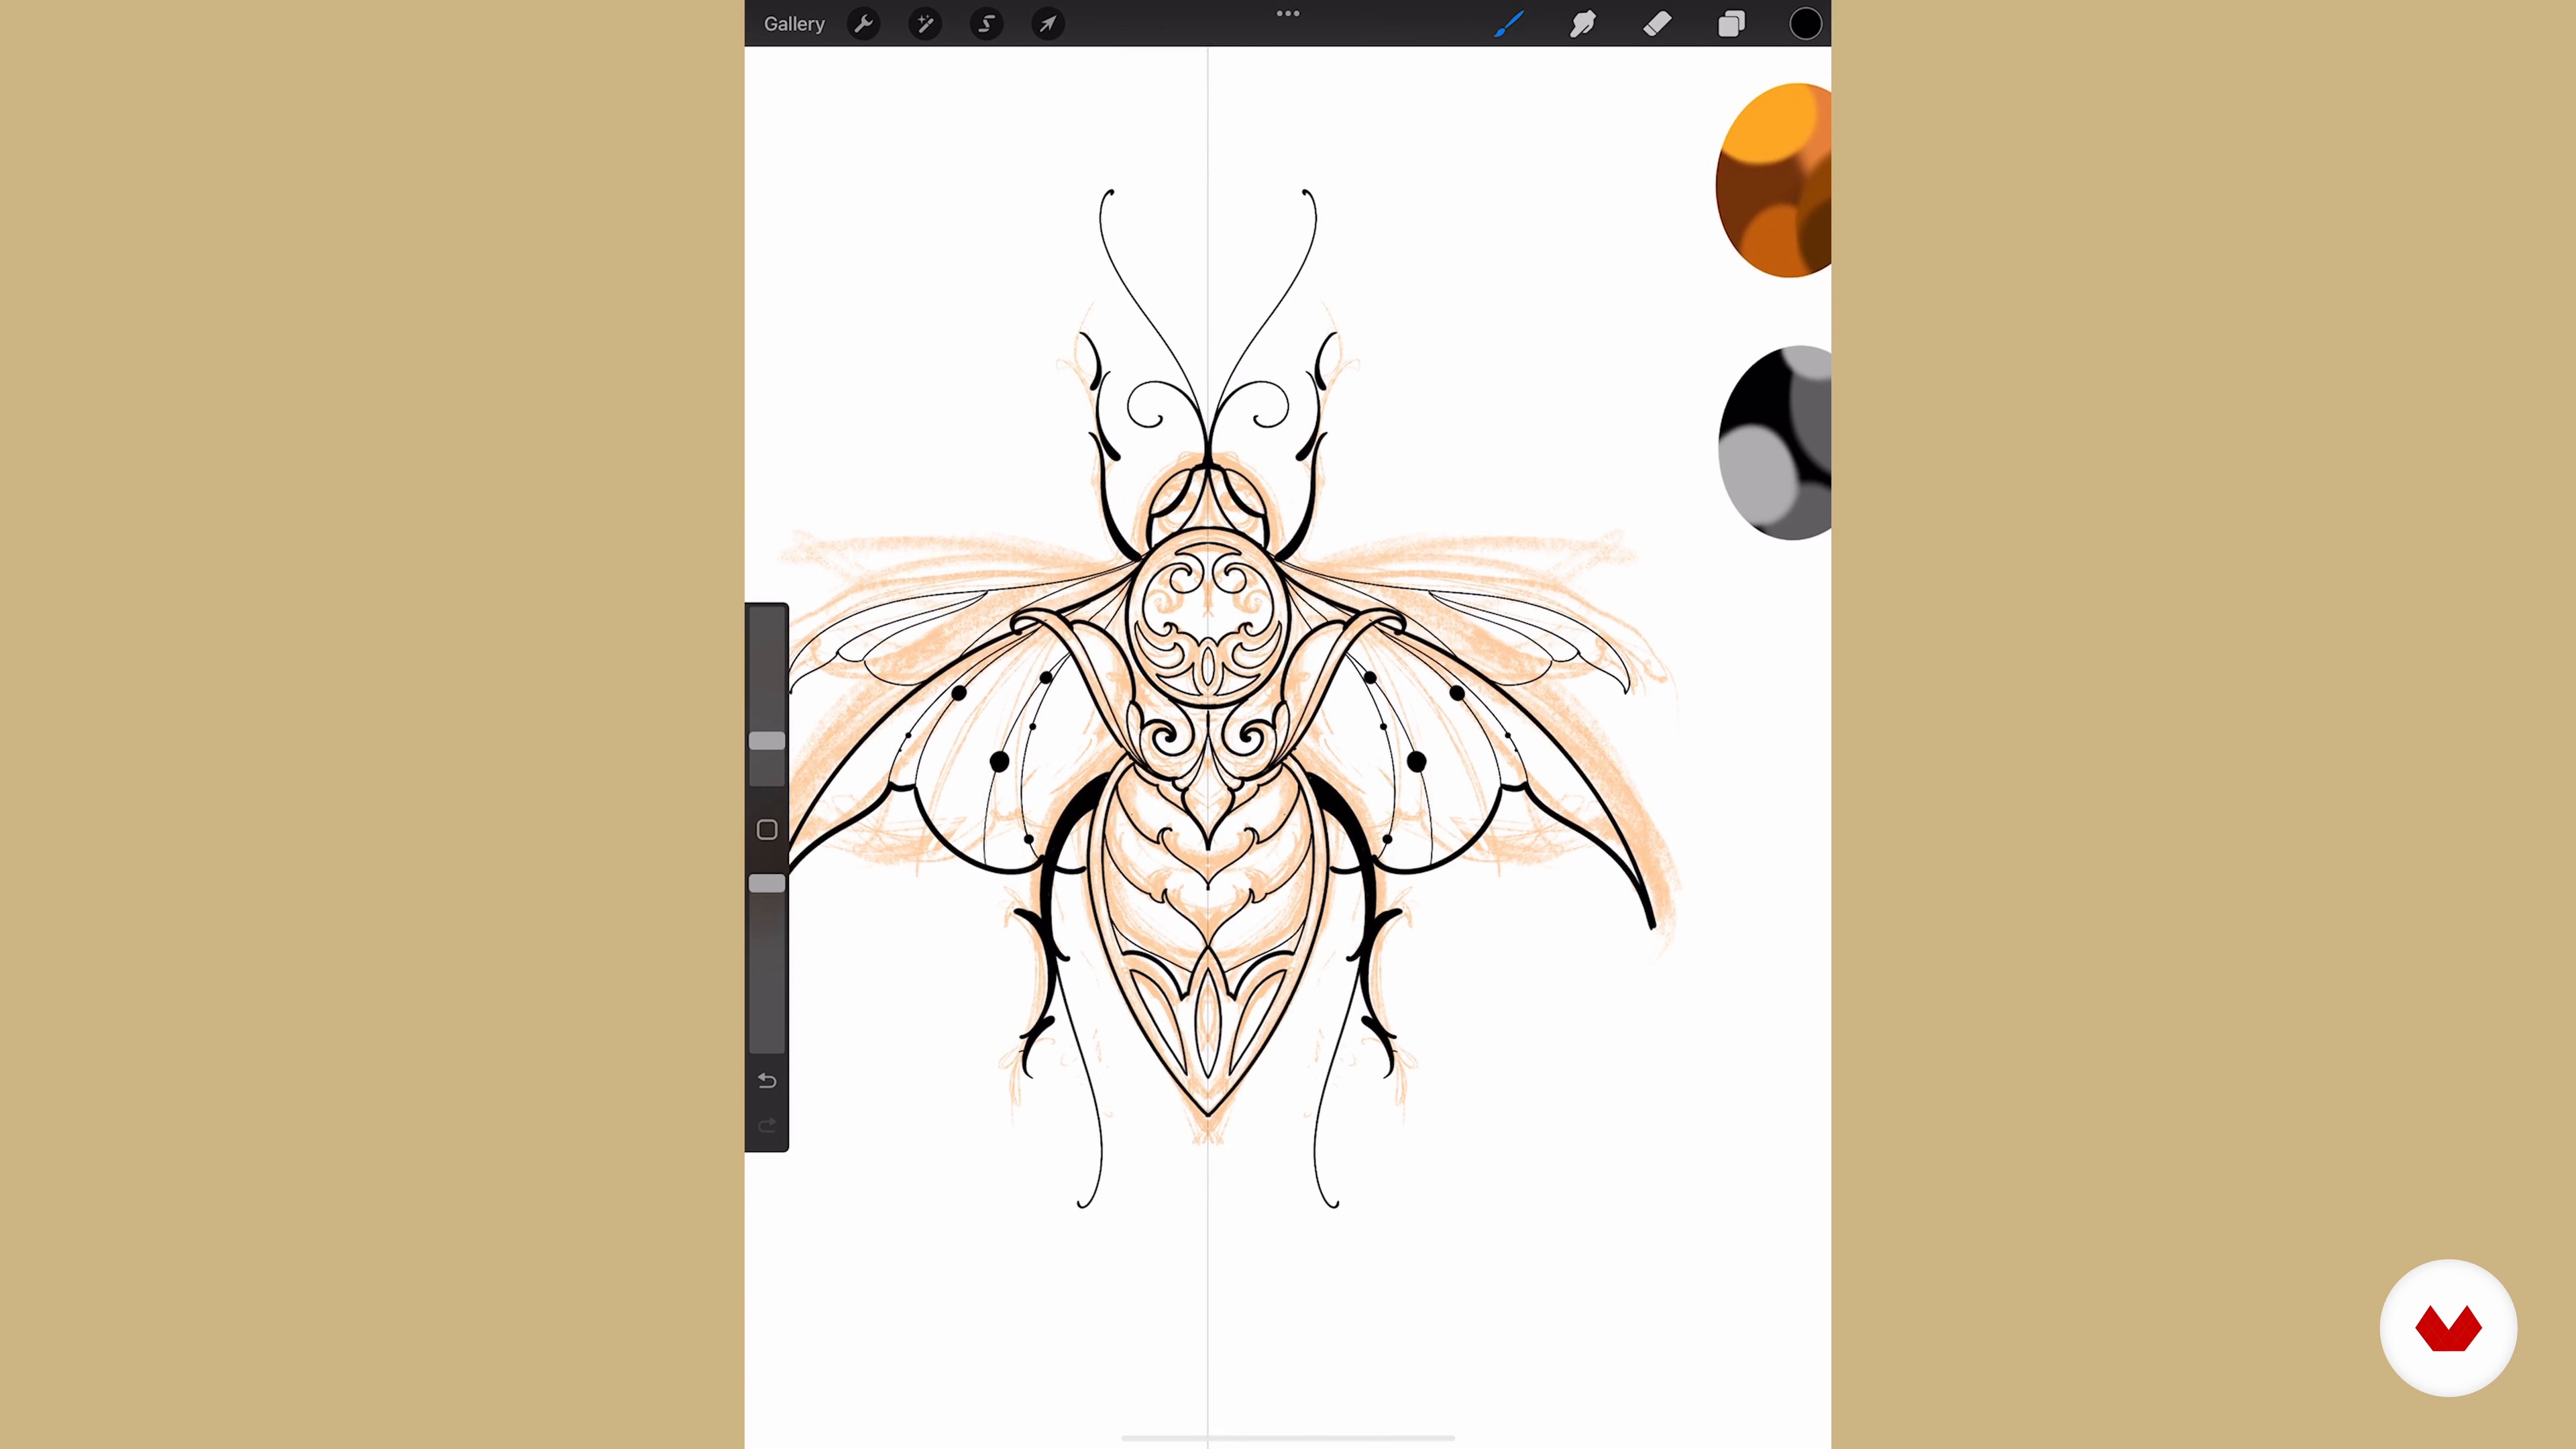2576x1449 pixels.
Task: Open the Adjustments magic wand menu
Action: tap(925, 24)
